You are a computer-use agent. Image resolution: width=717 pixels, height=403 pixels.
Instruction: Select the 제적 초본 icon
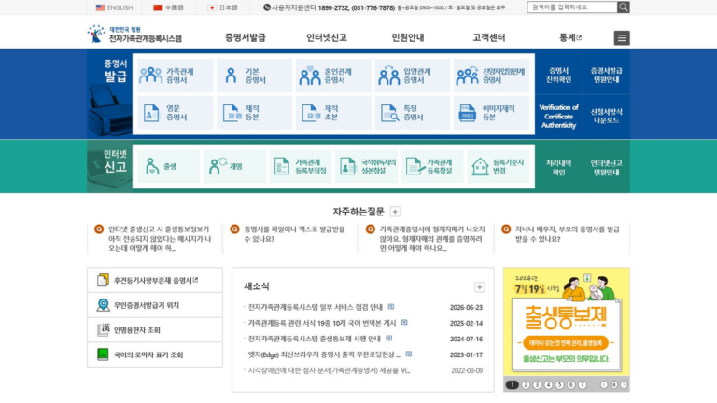coord(310,113)
